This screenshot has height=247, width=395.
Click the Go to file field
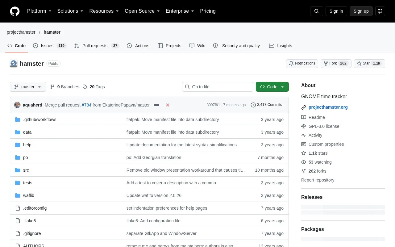pyautogui.click(x=218, y=87)
